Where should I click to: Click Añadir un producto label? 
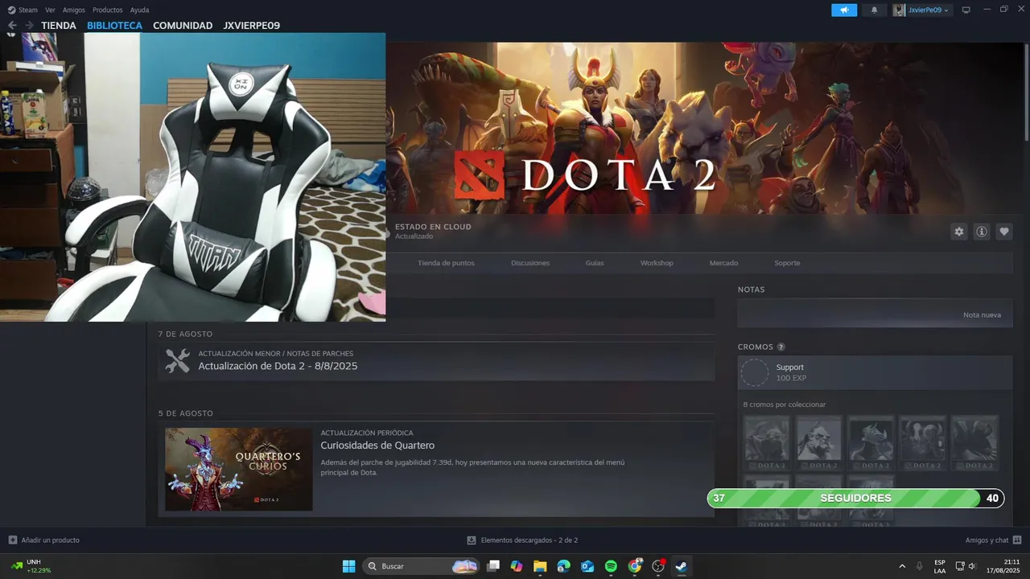[x=50, y=540]
